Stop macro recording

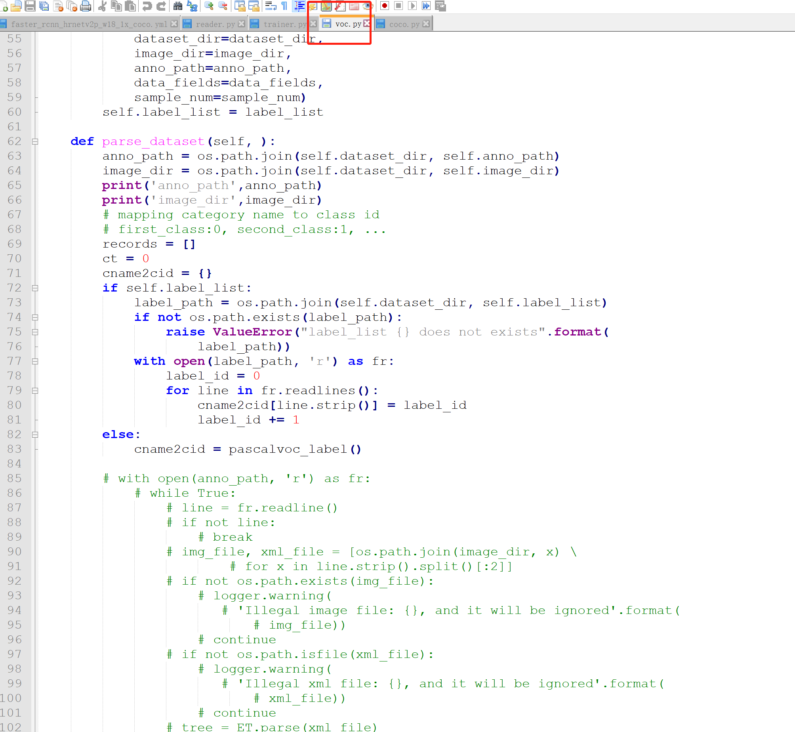point(398,6)
